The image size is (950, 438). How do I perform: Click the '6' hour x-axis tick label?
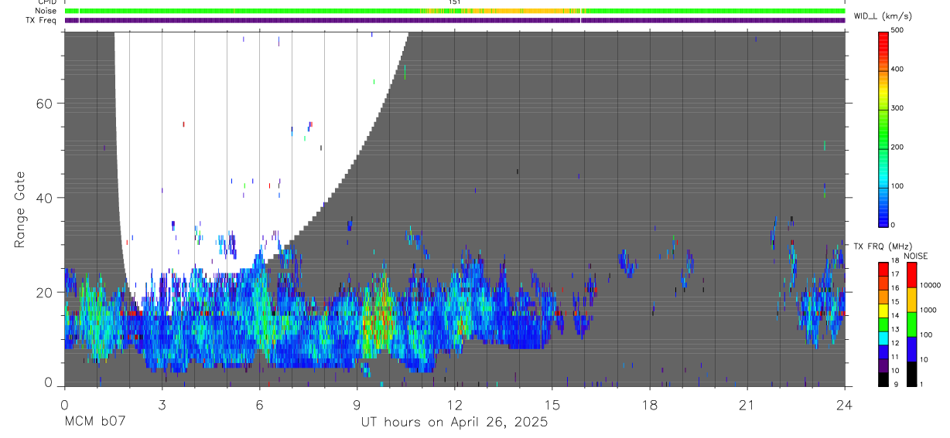pyautogui.click(x=259, y=404)
